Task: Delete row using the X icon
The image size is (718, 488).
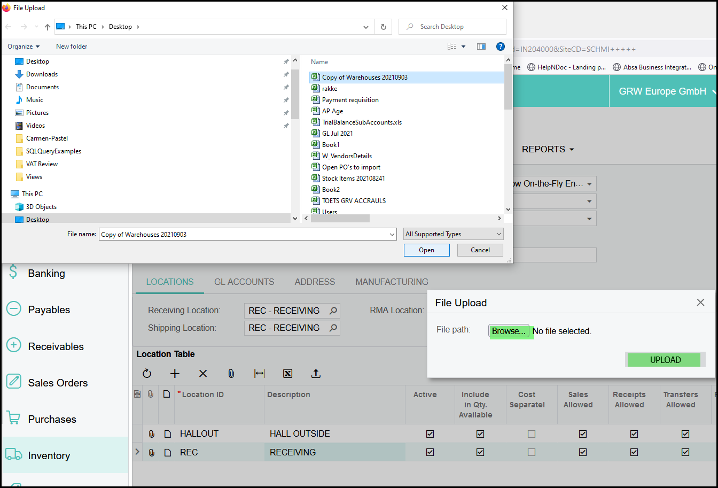Action: (x=203, y=374)
